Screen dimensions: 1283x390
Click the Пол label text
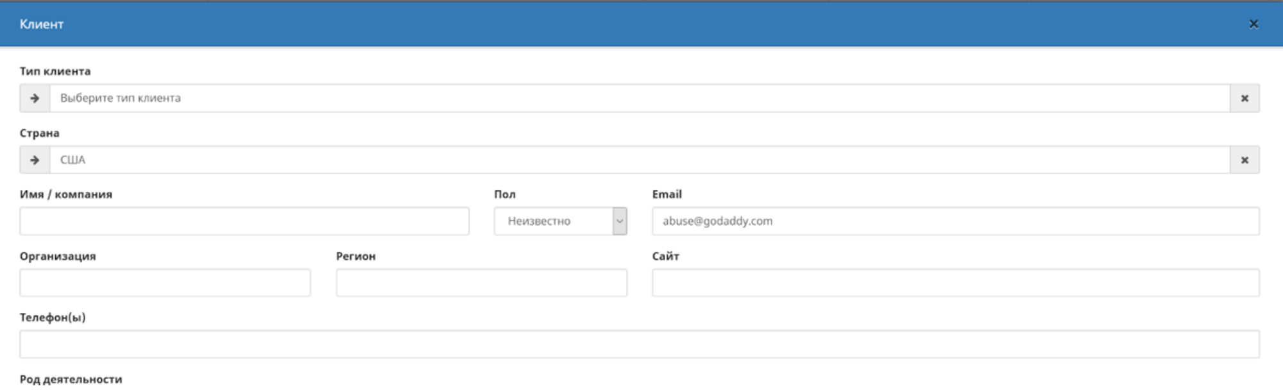coord(505,194)
